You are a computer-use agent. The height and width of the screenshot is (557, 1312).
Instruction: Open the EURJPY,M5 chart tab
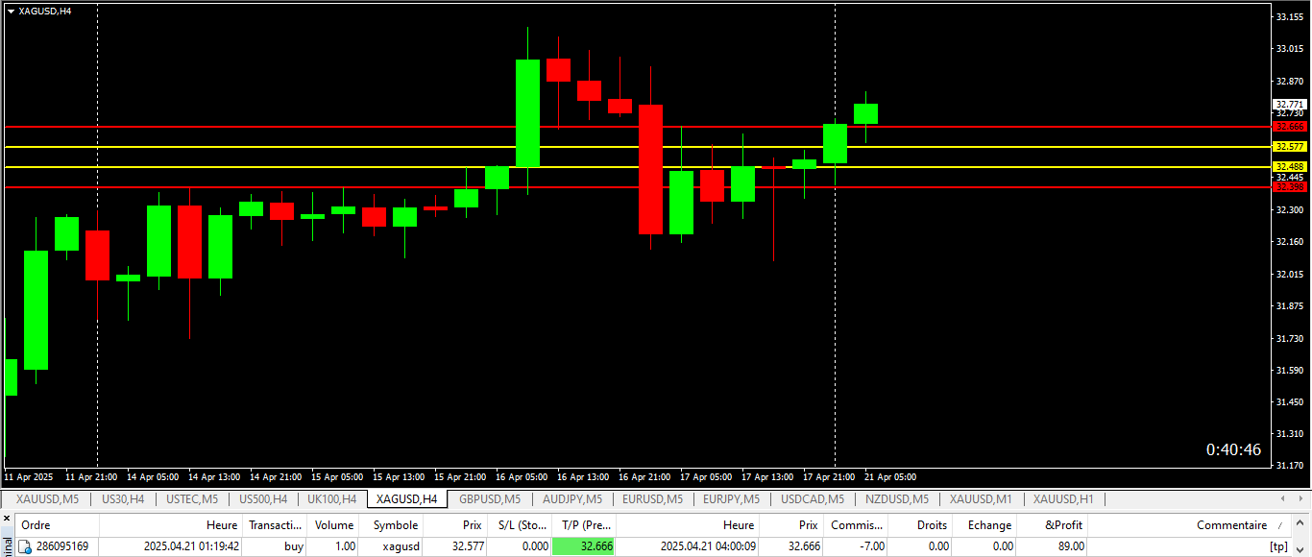pos(731,499)
